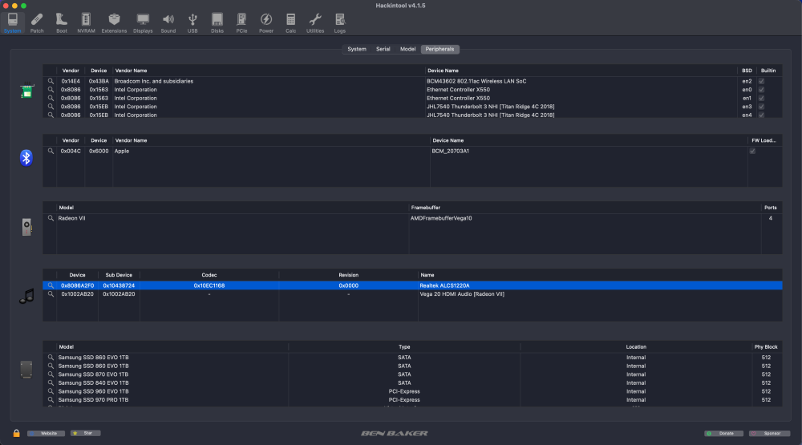Select the Peripherals tab
The height and width of the screenshot is (445, 802).
click(439, 49)
